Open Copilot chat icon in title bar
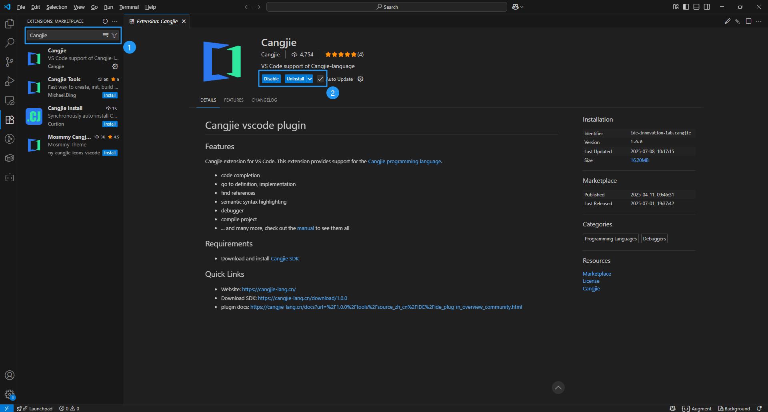768x412 pixels. [x=515, y=7]
